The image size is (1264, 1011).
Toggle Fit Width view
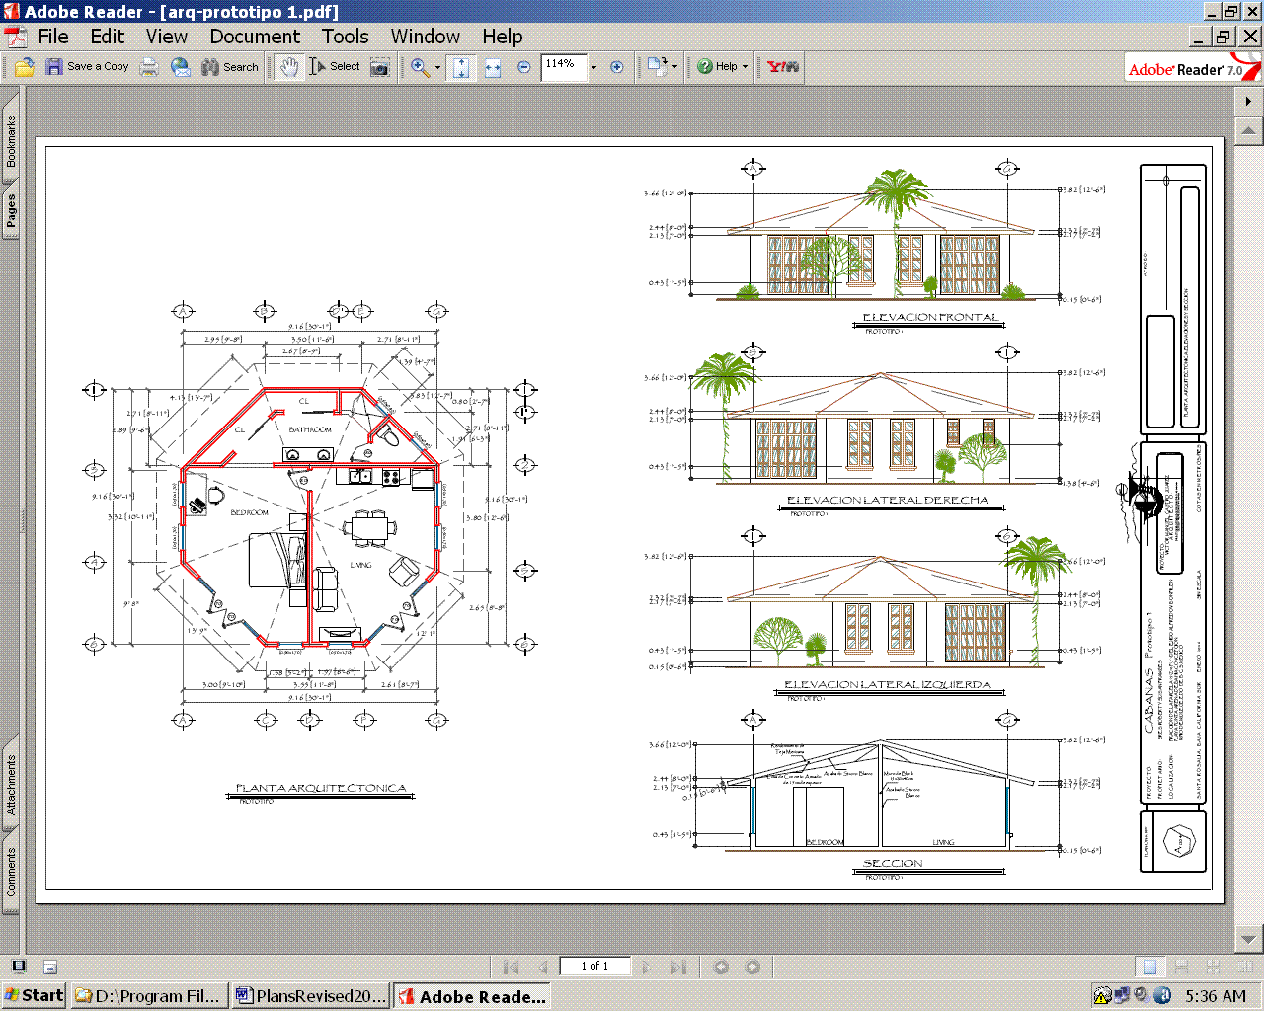point(493,67)
